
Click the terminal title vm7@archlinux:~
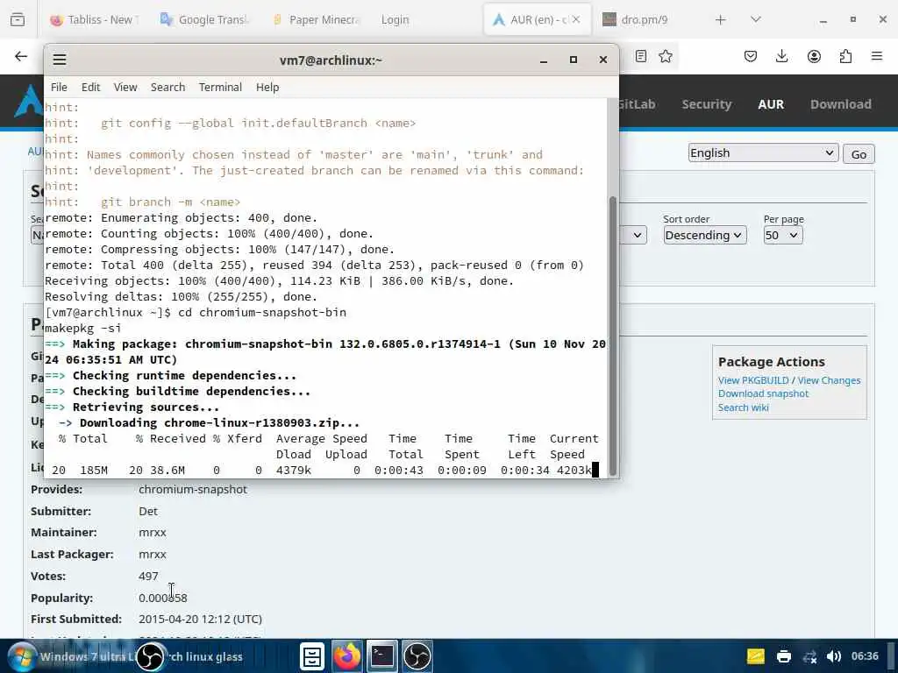coord(331,60)
